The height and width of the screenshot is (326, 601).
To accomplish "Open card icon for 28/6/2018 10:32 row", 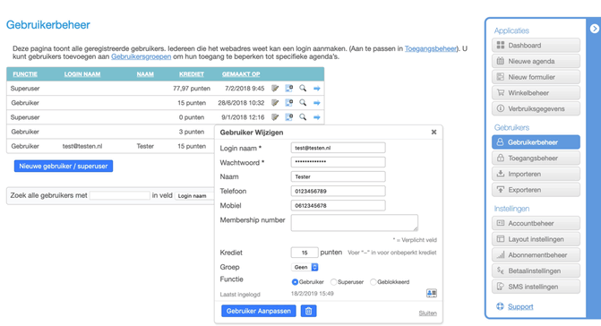I will point(289,103).
